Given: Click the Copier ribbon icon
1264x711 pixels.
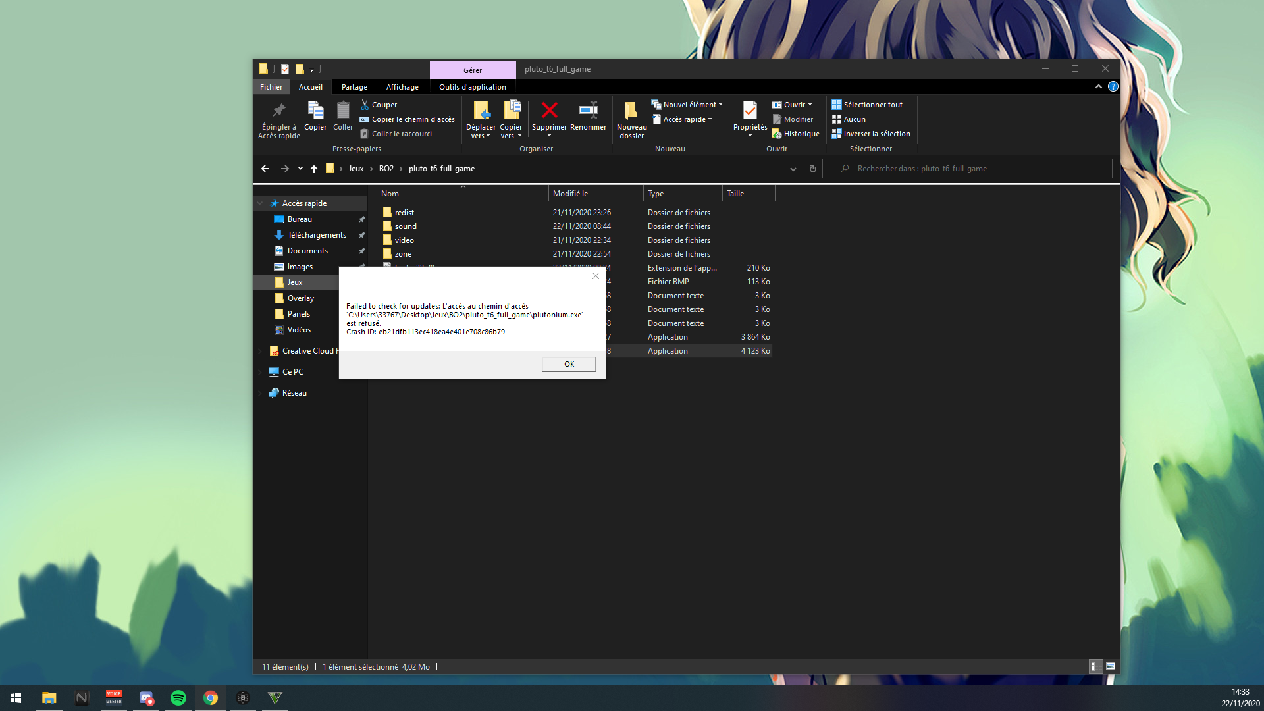Looking at the screenshot, I should pos(315,116).
